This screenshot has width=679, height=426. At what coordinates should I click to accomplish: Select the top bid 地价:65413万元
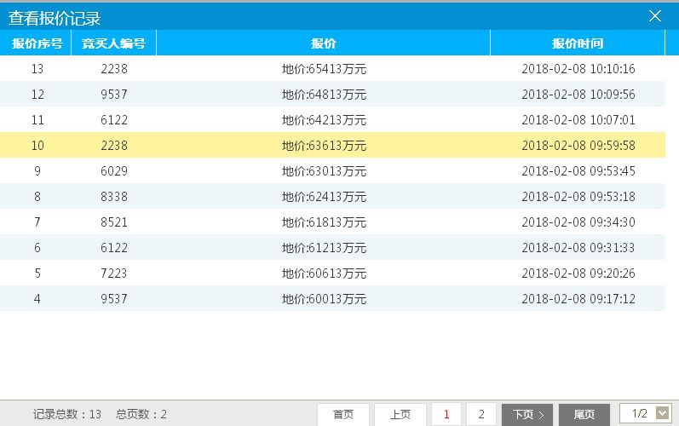click(x=324, y=69)
